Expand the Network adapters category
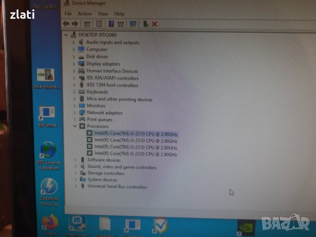The image size is (316, 237). pos(75,113)
